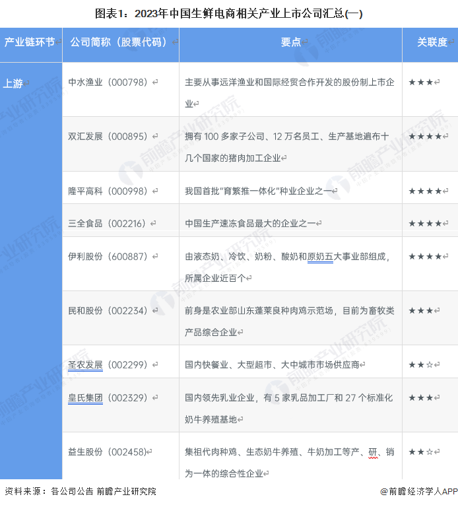Click the 要点 column header
The width and height of the screenshot is (458, 505).
point(290,42)
